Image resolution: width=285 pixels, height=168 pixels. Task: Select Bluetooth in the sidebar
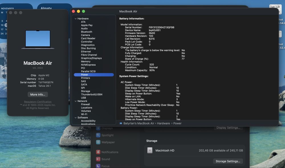pyautogui.click(x=87, y=32)
